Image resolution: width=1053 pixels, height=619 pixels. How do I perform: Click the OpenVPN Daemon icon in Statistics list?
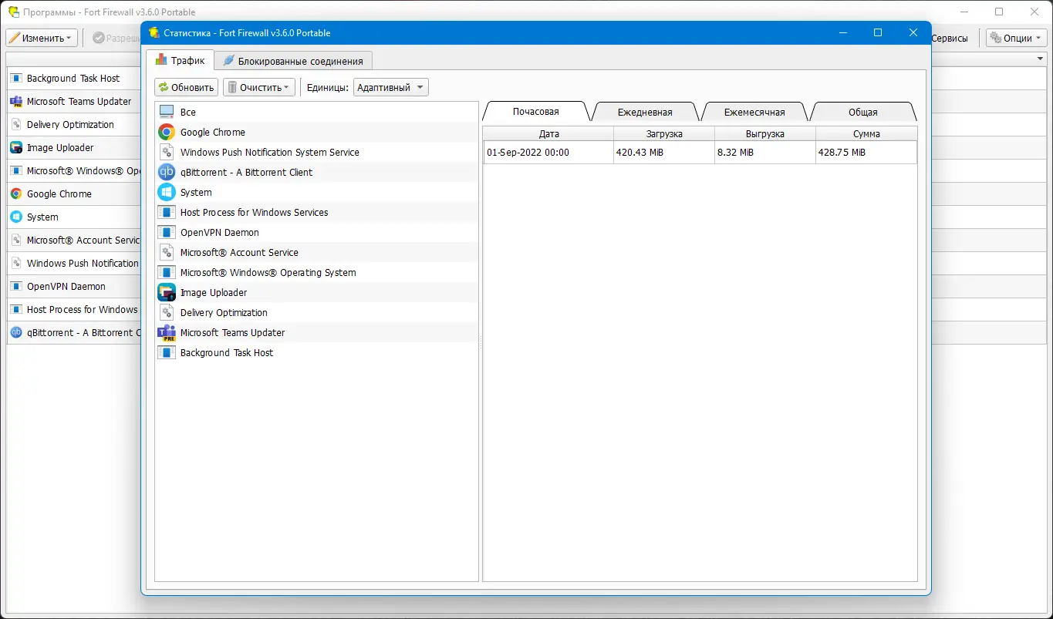coord(167,232)
